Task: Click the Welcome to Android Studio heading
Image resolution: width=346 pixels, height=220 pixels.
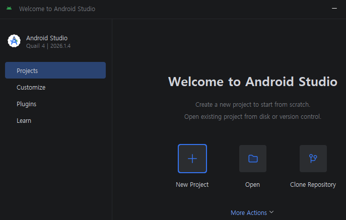Action: pyautogui.click(x=253, y=82)
